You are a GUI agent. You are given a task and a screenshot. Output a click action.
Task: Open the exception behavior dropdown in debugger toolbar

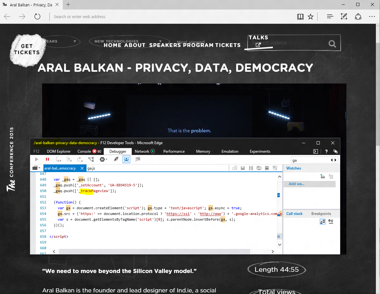pyautogui.click(x=104, y=159)
